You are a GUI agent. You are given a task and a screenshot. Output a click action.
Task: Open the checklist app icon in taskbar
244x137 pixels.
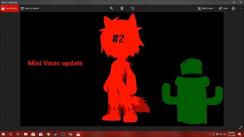tap(71, 134)
